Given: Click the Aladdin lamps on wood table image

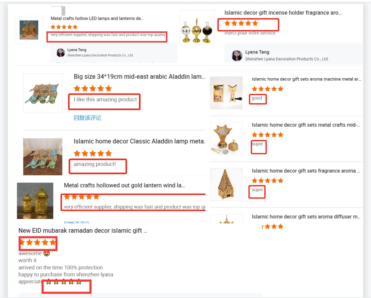Looking at the screenshot, I should [43, 157].
